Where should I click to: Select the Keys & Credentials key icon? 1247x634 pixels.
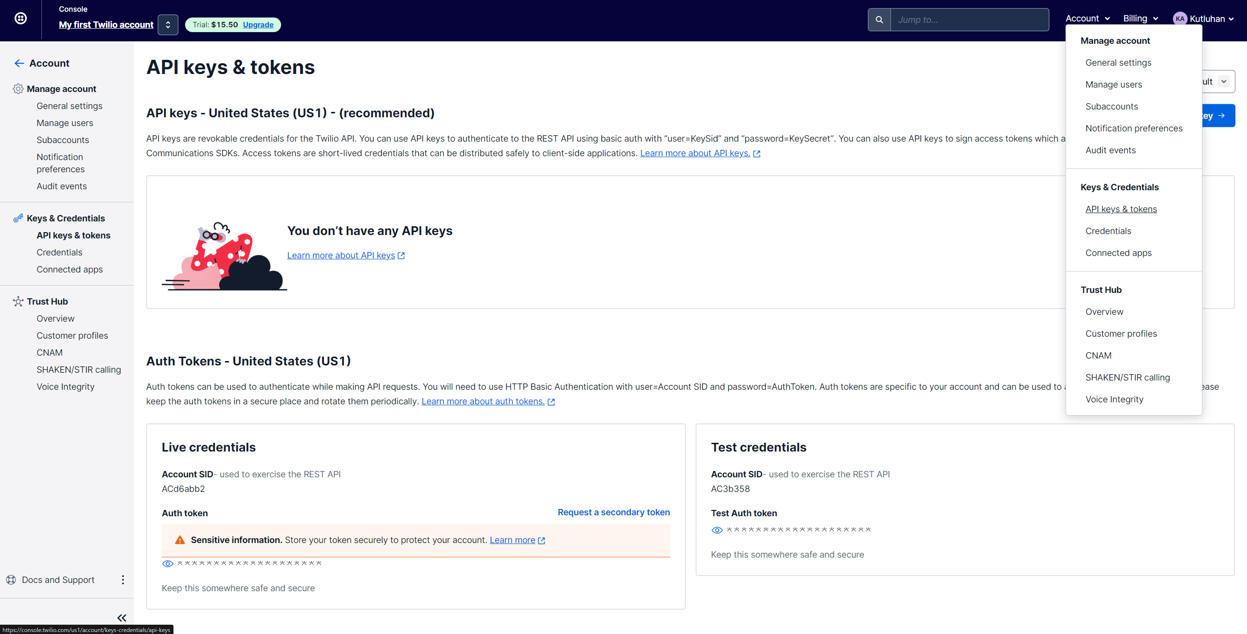(x=18, y=218)
